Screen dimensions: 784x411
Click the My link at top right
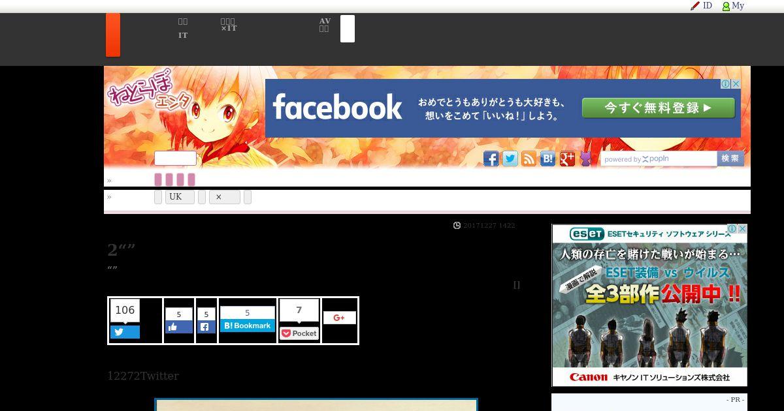pos(738,6)
